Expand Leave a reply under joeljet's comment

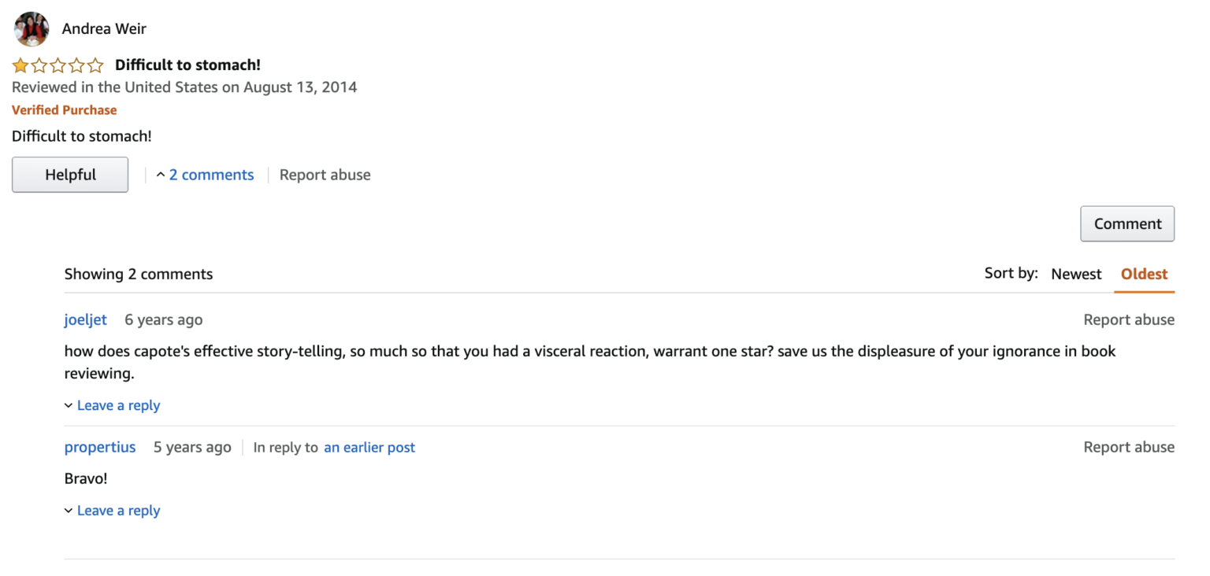(118, 404)
